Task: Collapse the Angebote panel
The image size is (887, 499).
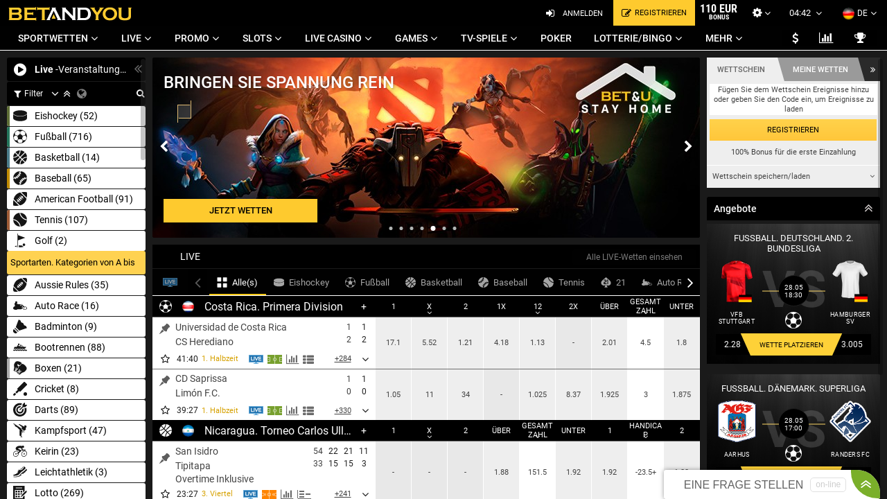Action: (868, 209)
